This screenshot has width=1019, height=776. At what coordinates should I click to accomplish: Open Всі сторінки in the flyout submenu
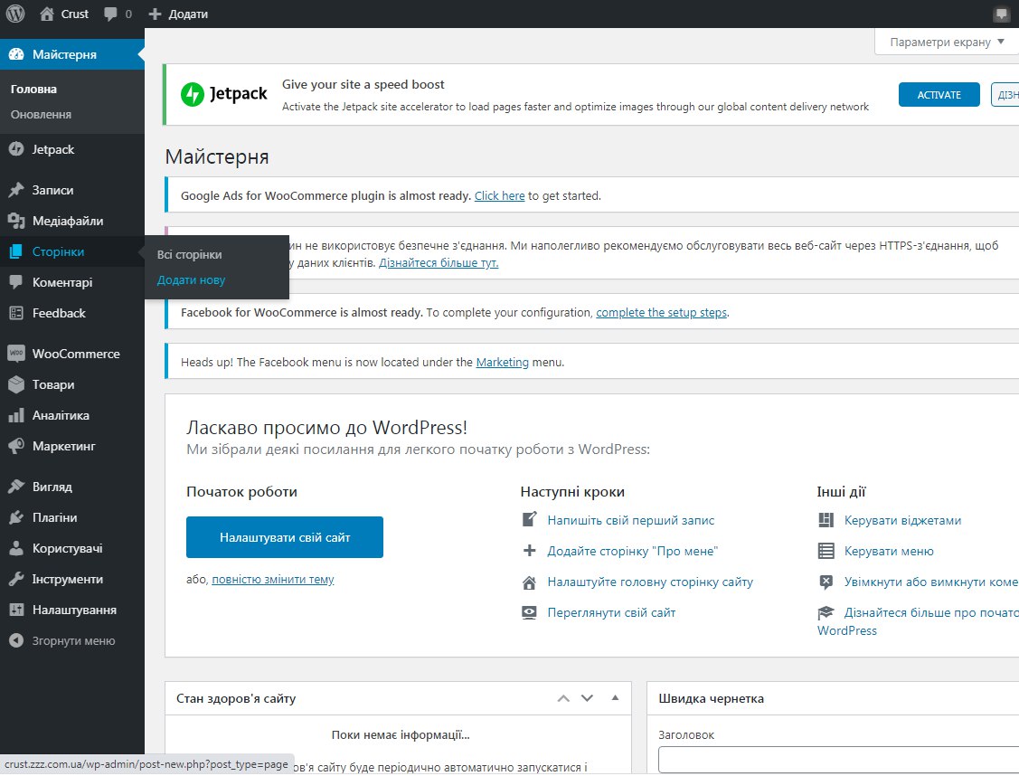[189, 255]
